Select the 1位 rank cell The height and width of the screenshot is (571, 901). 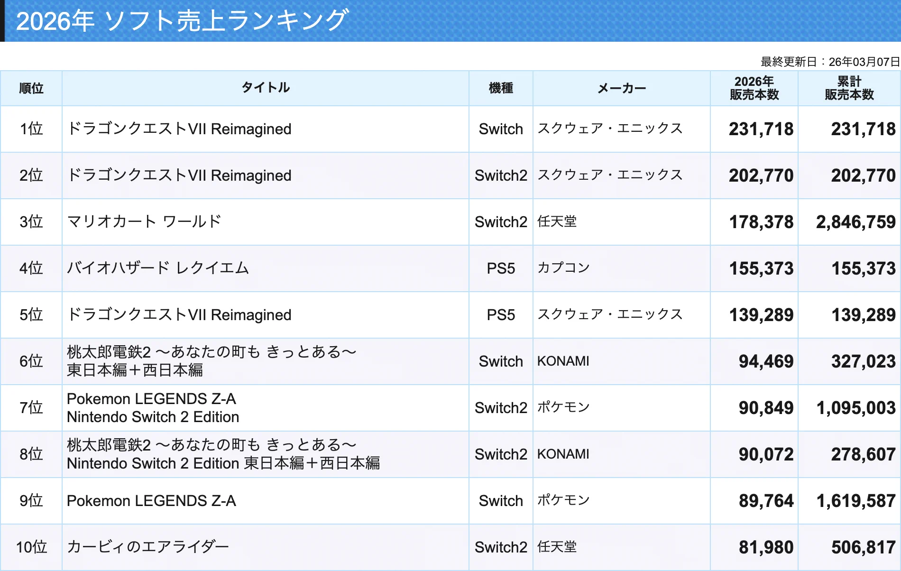click(x=31, y=129)
